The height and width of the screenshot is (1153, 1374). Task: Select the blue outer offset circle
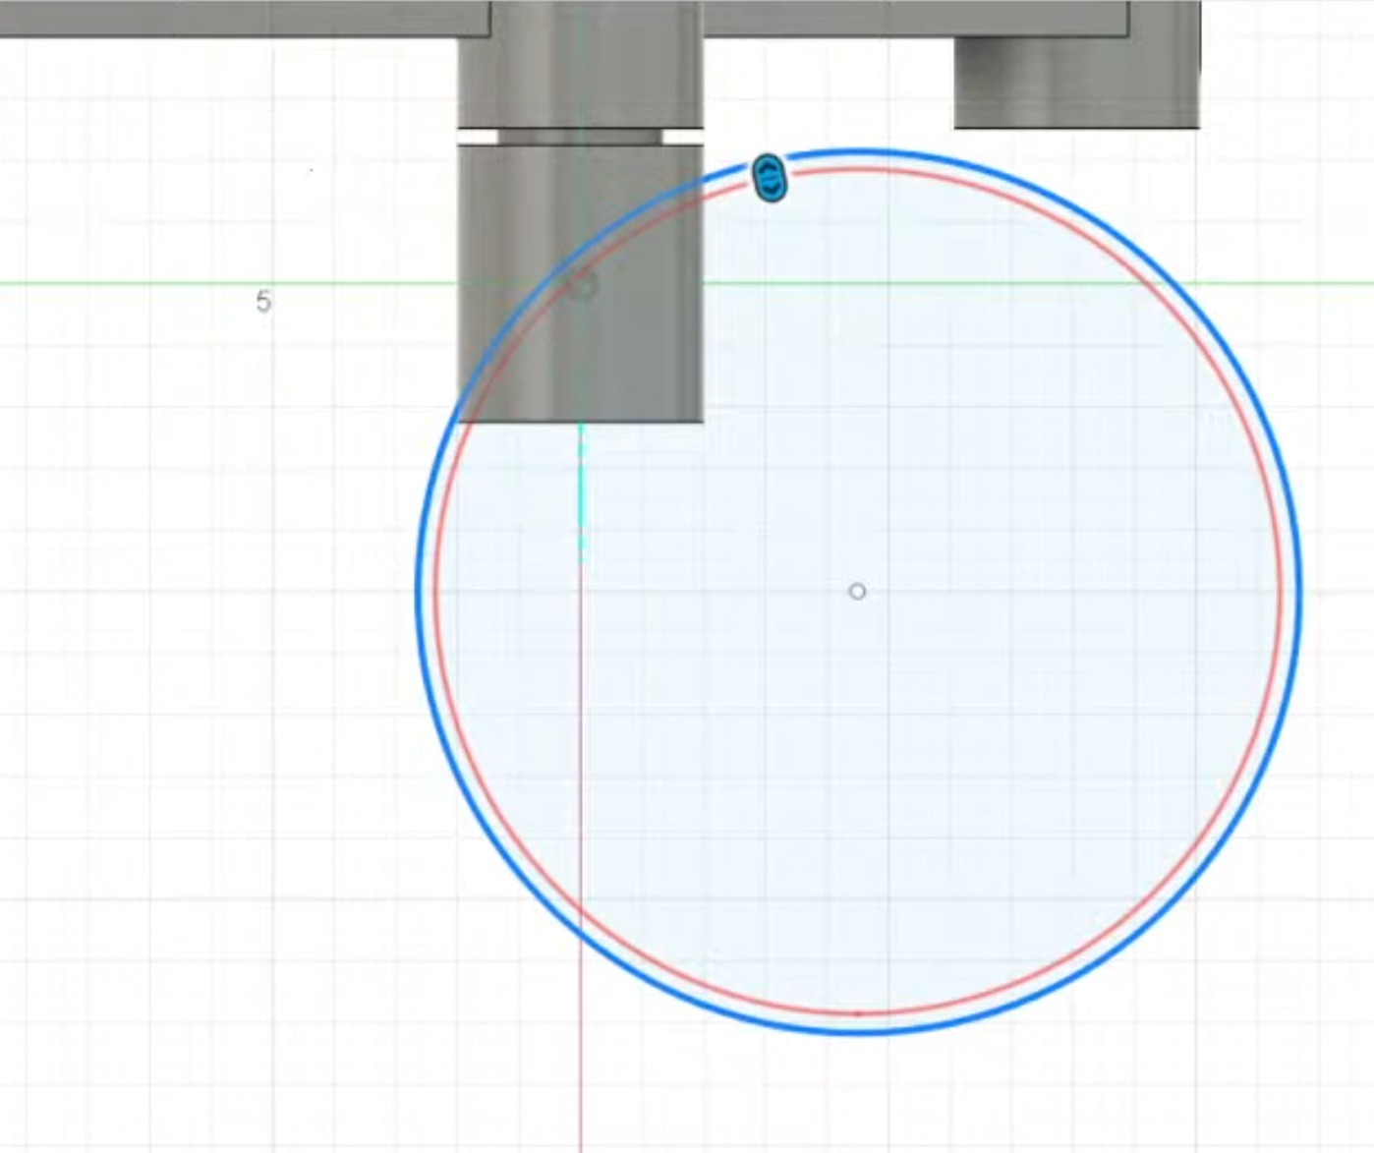(859, 592)
